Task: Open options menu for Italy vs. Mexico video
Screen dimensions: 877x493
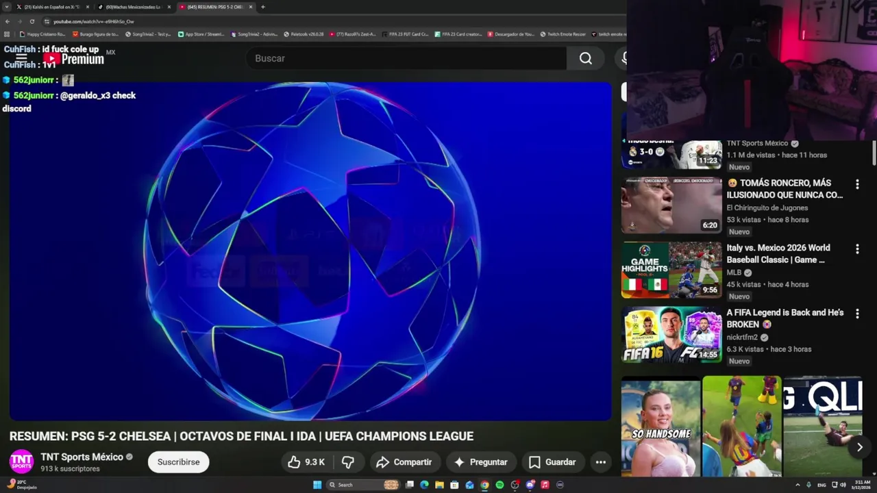Action: (x=857, y=249)
